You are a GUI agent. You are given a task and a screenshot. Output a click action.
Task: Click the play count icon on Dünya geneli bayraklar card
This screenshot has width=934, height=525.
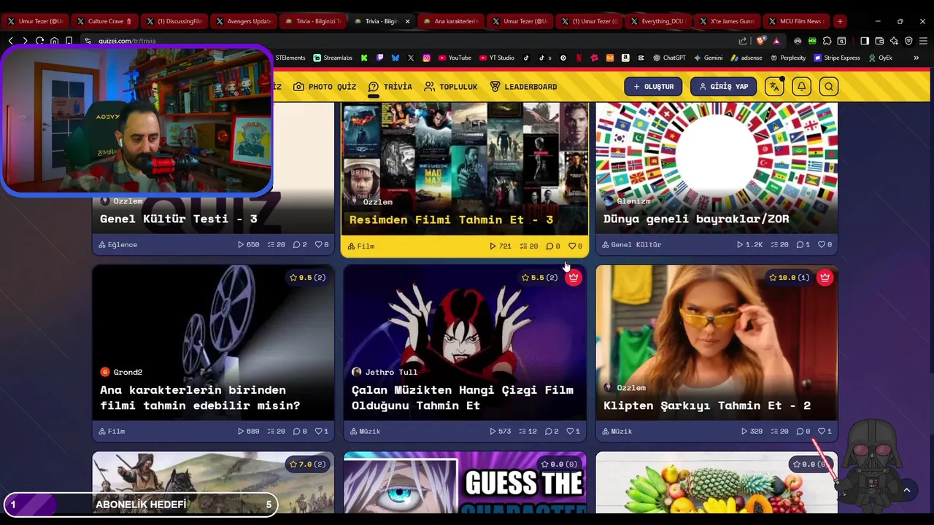(x=740, y=245)
